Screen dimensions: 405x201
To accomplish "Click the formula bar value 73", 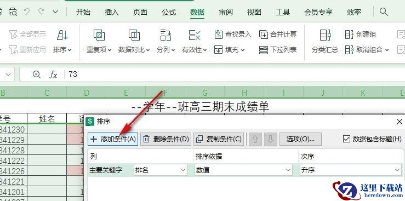I will [x=73, y=74].
